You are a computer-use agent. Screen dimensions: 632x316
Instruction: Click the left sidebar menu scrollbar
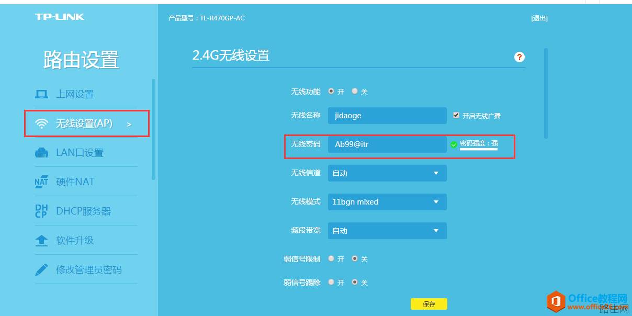coord(153,129)
